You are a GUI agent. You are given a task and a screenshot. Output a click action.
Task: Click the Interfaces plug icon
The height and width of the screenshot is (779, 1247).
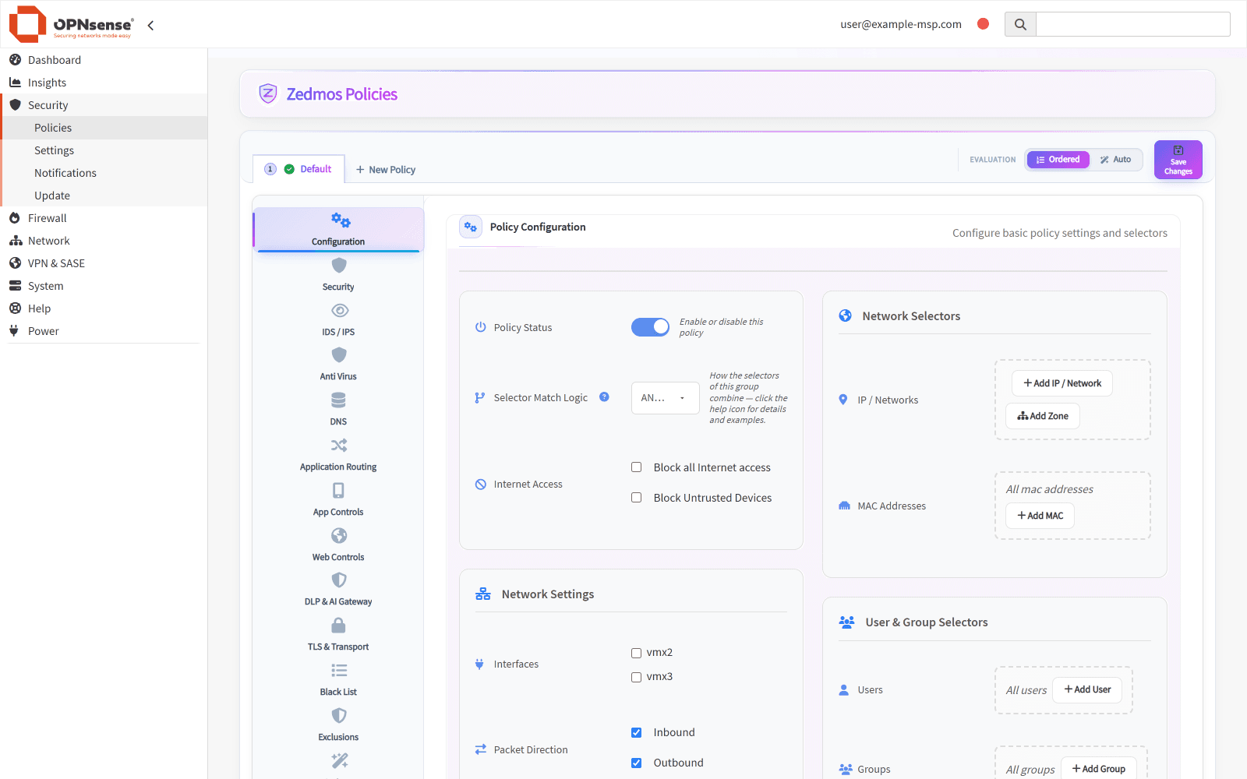(x=479, y=664)
